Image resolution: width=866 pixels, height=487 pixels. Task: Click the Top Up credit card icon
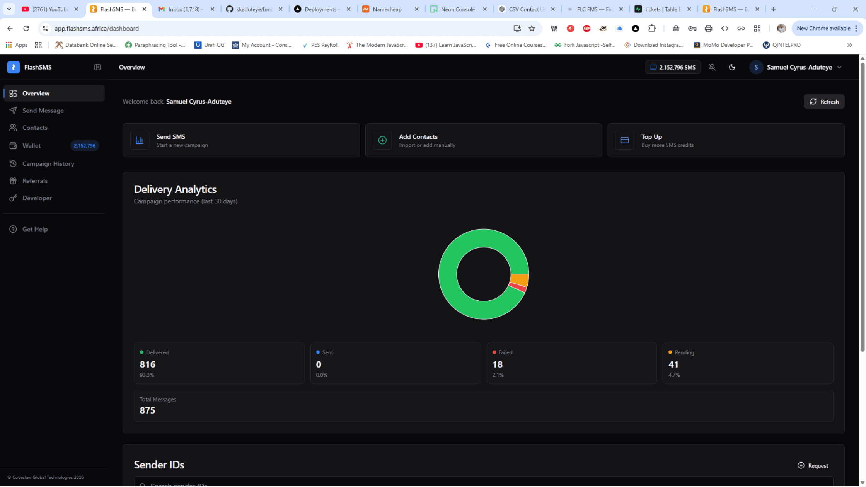(x=624, y=140)
